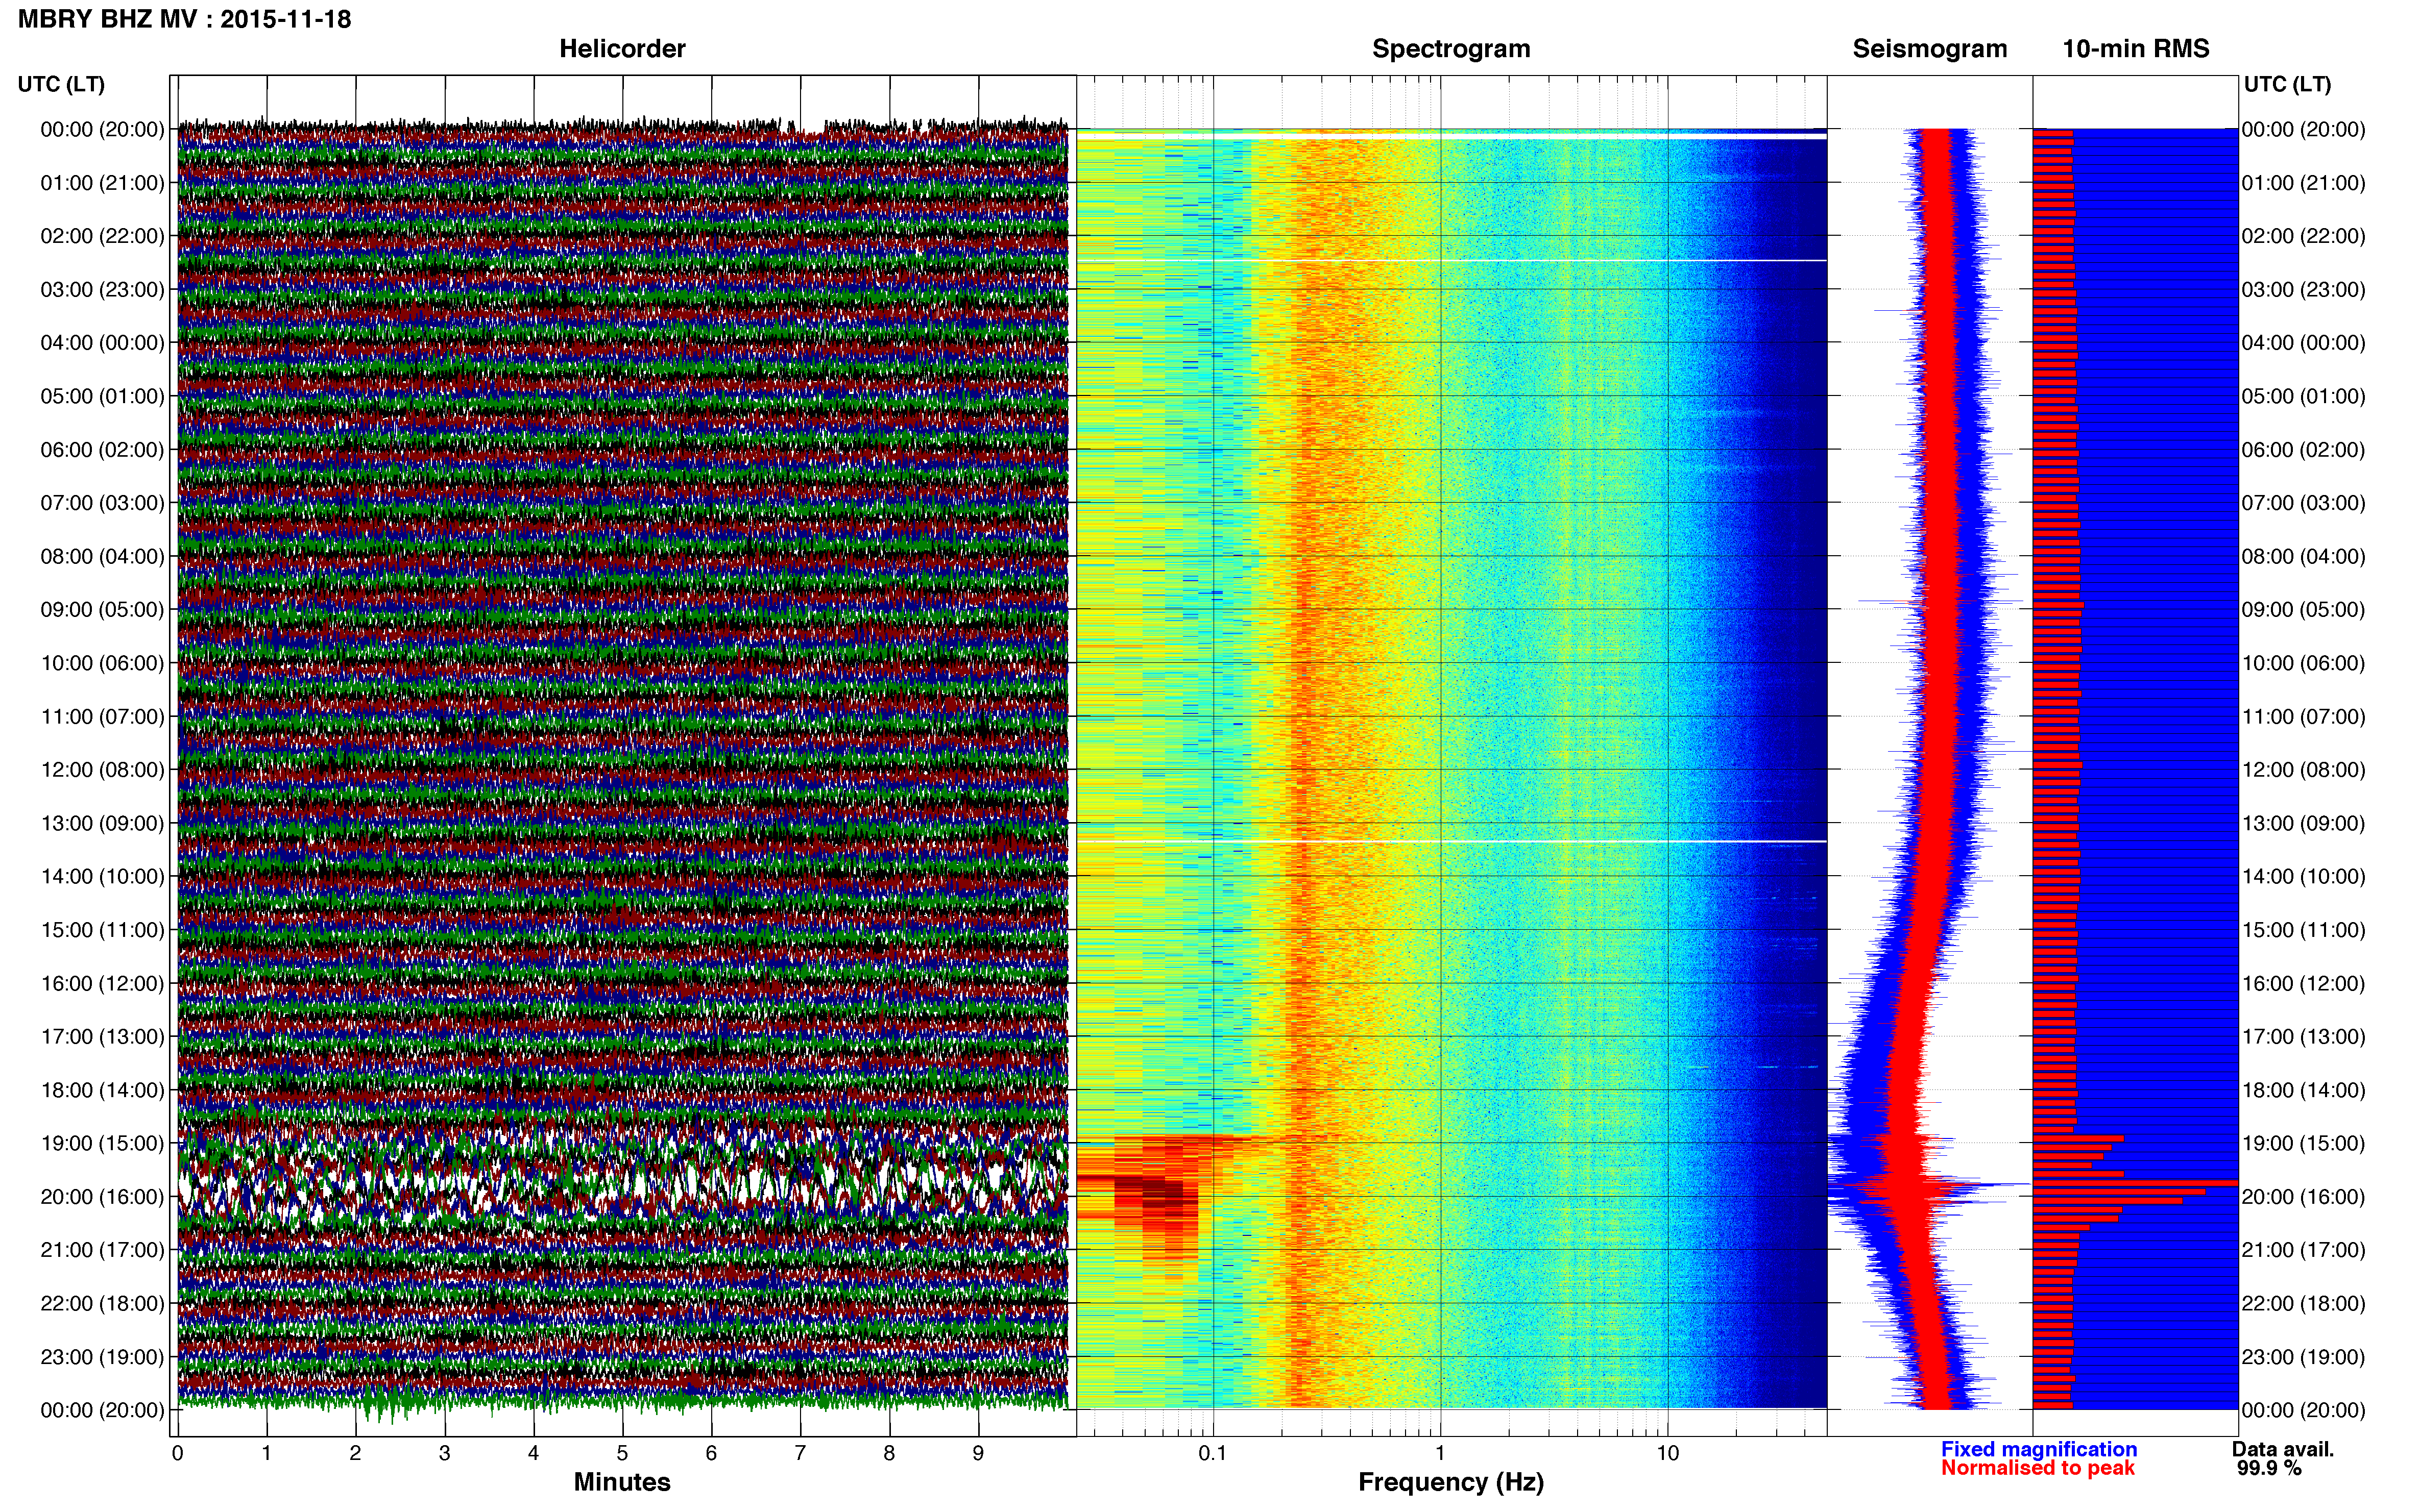Click the 0.1 frequency tick label
2420x1512 pixels.
point(1213,1453)
